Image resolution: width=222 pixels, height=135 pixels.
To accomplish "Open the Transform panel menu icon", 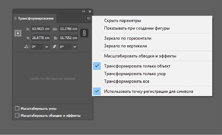I will pyautogui.click(x=89, y=18).
